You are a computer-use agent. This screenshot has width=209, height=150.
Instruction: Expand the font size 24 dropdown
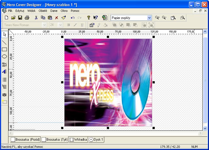(60, 25)
